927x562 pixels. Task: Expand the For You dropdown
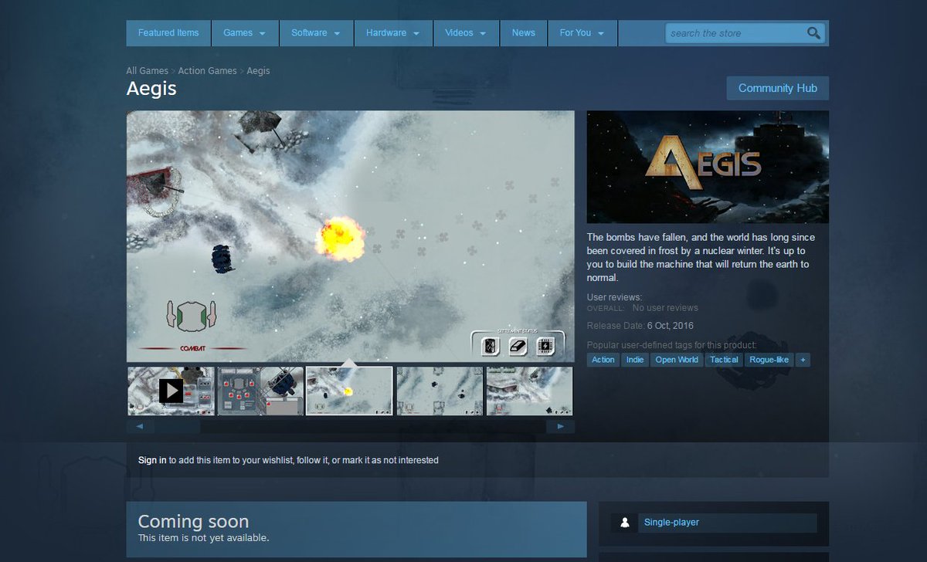coord(582,33)
